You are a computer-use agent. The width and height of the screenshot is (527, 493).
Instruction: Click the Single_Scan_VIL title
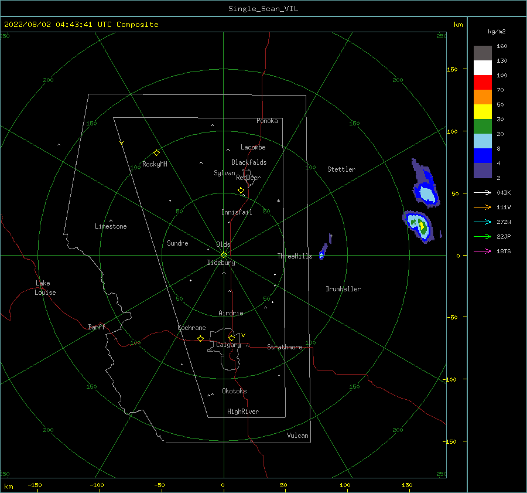[x=263, y=9]
